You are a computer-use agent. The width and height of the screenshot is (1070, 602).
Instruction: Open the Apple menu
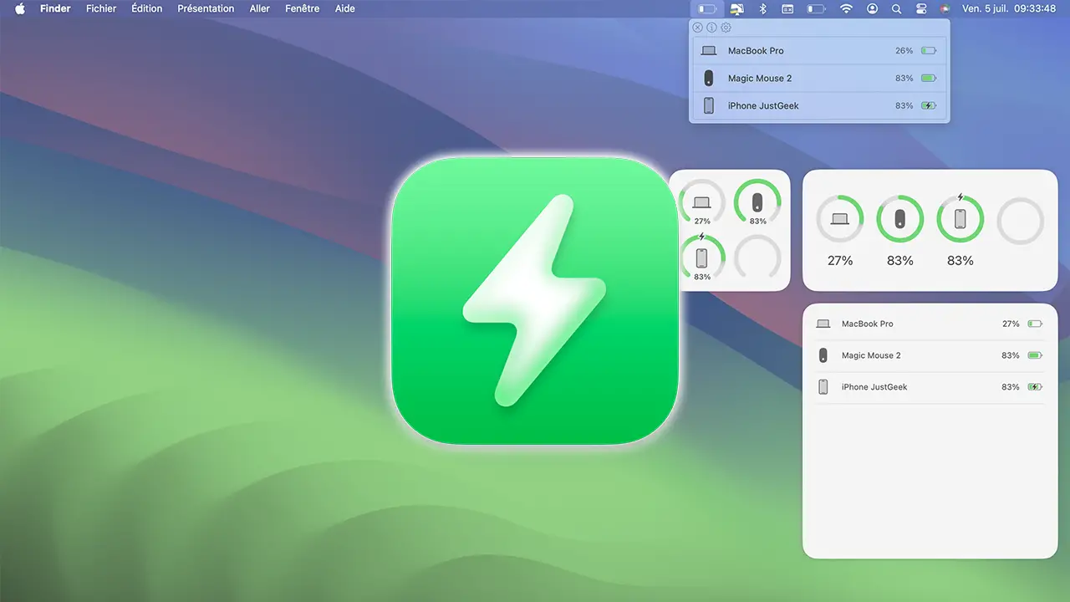(21, 8)
